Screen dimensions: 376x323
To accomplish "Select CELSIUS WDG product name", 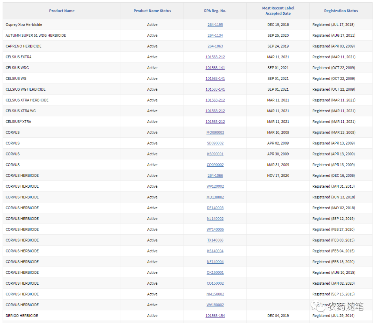I will click(x=17, y=68).
